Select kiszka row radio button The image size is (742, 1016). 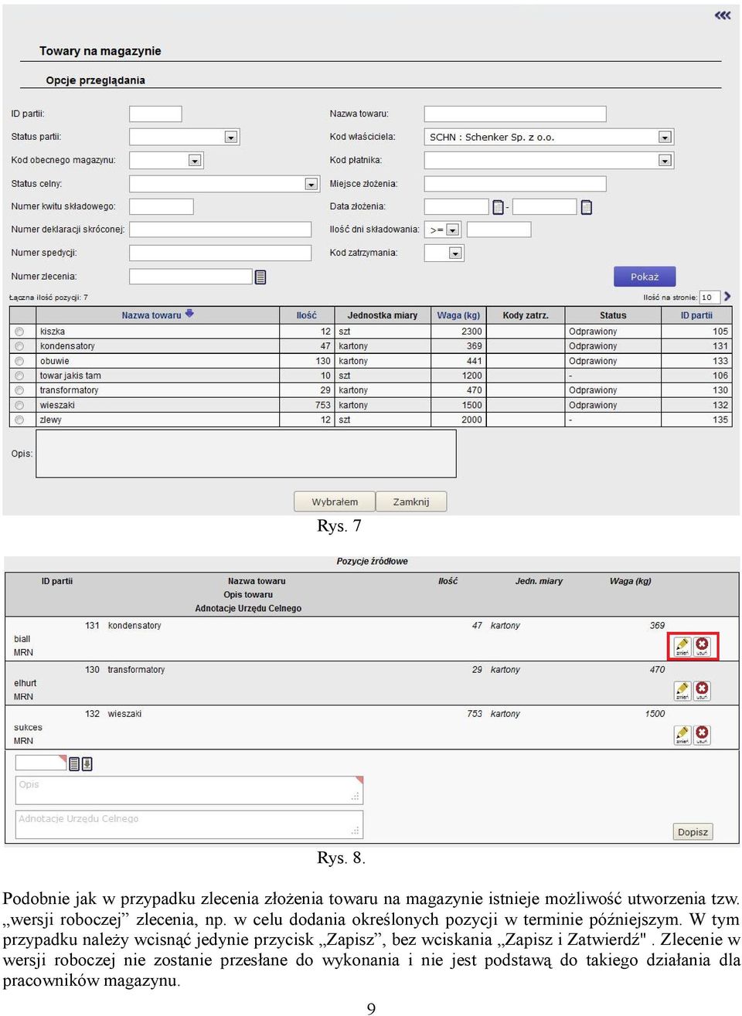[x=19, y=331]
